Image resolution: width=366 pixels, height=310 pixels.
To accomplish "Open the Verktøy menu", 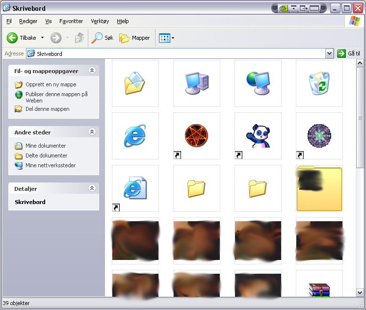I will coord(100,21).
